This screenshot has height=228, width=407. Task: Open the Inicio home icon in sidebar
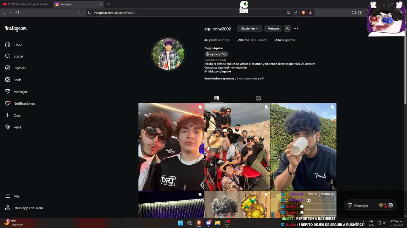[8, 44]
